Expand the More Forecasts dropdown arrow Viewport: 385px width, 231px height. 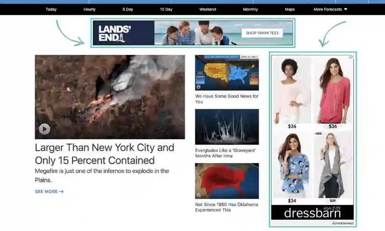click(x=346, y=9)
